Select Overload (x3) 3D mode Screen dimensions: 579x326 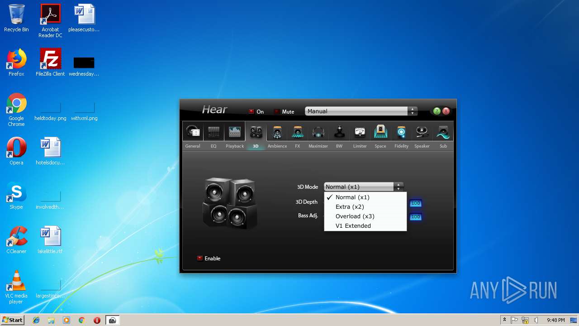click(x=365, y=216)
